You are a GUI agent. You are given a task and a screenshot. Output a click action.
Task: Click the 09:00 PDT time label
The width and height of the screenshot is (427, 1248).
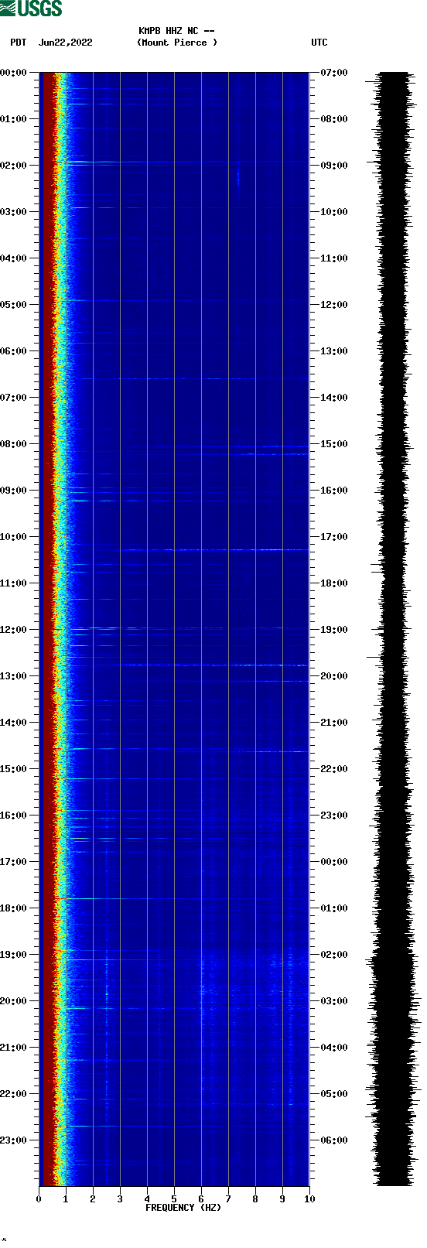(13, 491)
